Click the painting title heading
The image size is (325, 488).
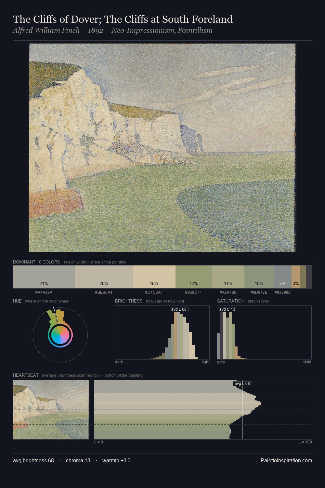[123, 20]
